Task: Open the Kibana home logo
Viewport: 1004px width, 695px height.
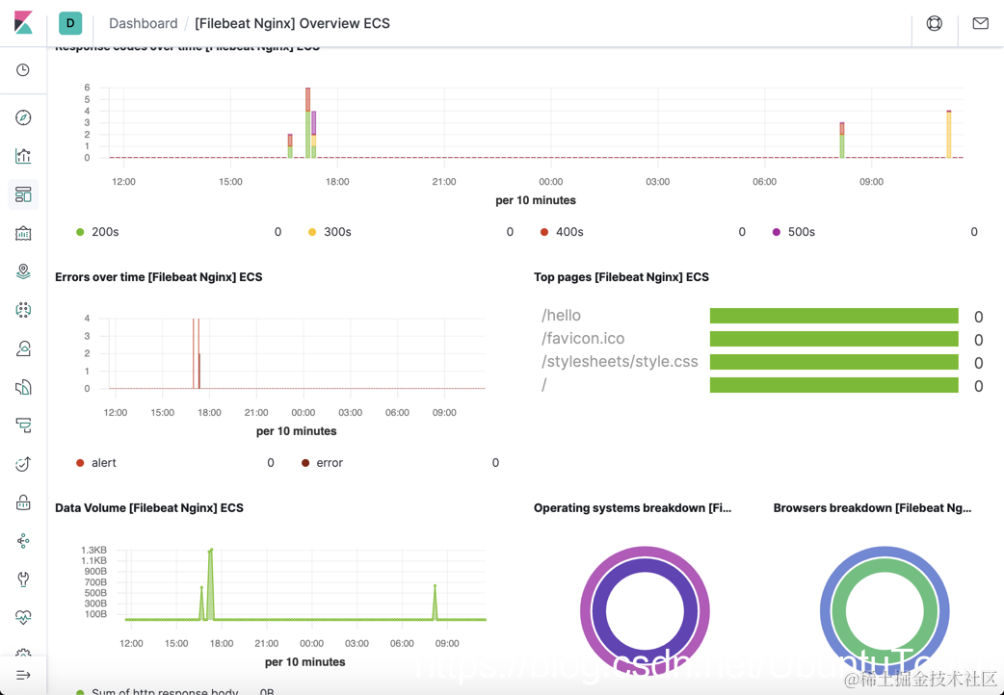Action: (x=23, y=23)
